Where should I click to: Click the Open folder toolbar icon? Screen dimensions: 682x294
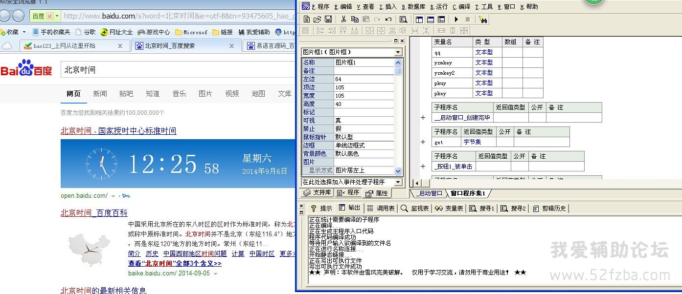point(317,20)
